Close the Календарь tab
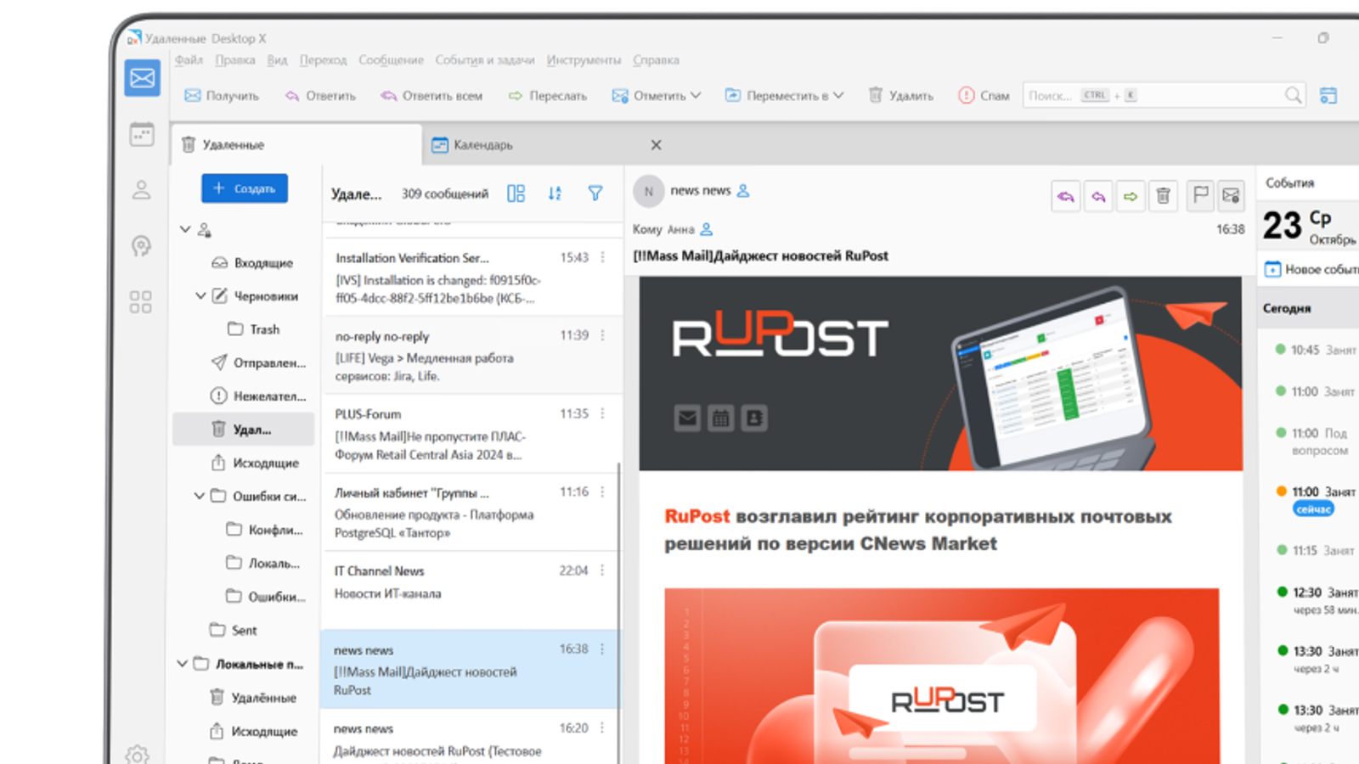Viewport: 1359px width, 764px height. point(656,145)
